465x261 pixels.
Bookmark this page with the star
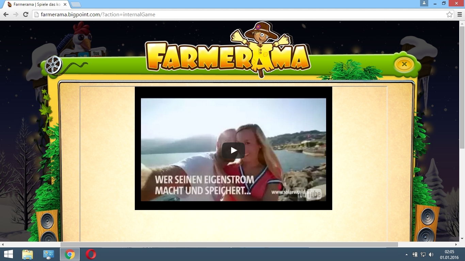click(x=449, y=15)
